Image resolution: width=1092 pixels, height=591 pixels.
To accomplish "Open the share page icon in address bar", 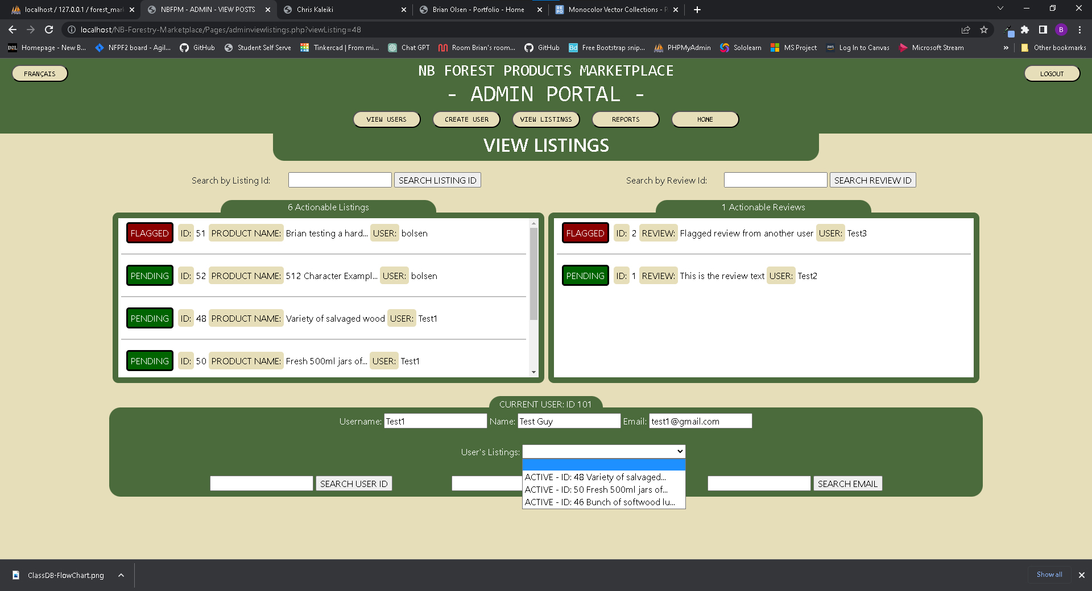I will coord(966,30).
